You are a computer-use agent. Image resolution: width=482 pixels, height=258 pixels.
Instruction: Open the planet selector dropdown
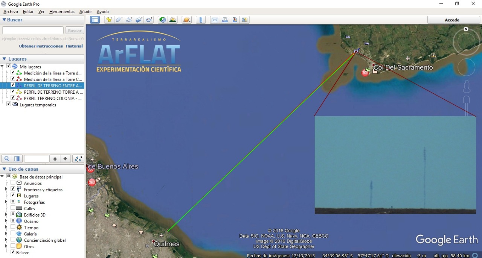pyautogui.click(x=187, y=20)
